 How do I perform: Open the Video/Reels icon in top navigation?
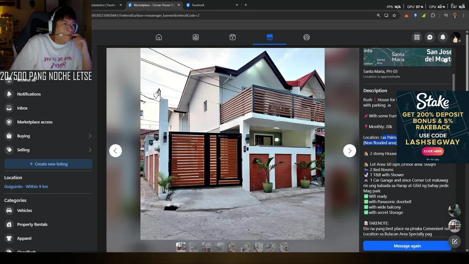[x=233, y=37]
